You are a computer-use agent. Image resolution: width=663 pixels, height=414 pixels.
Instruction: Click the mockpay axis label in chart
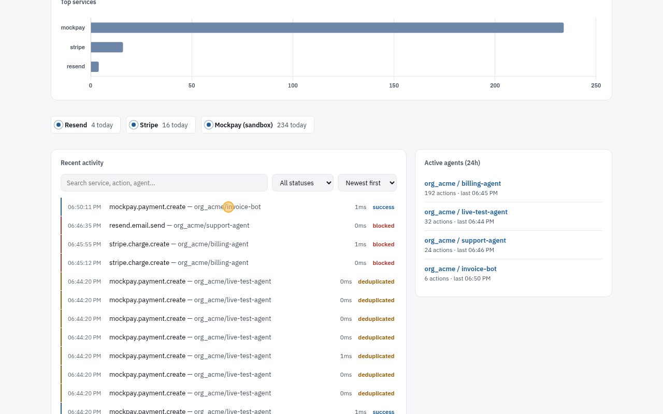[x=73, y=28]
